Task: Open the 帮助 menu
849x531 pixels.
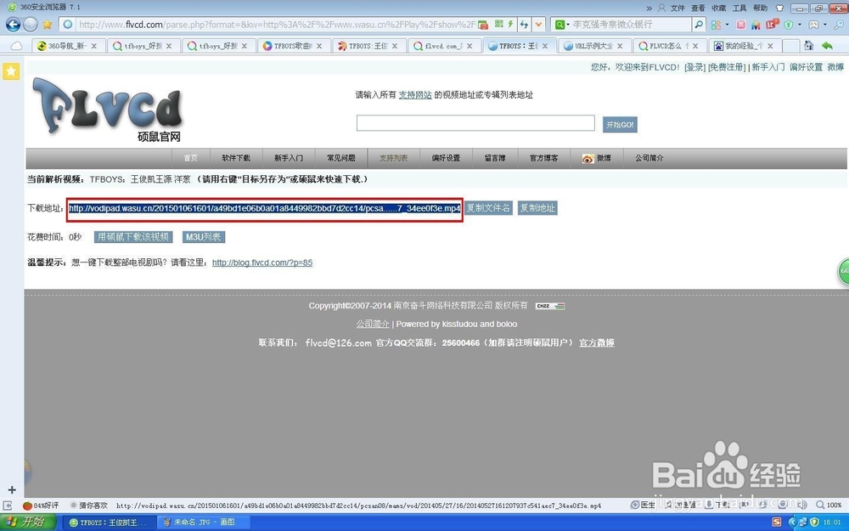Action: coord(760,8)
